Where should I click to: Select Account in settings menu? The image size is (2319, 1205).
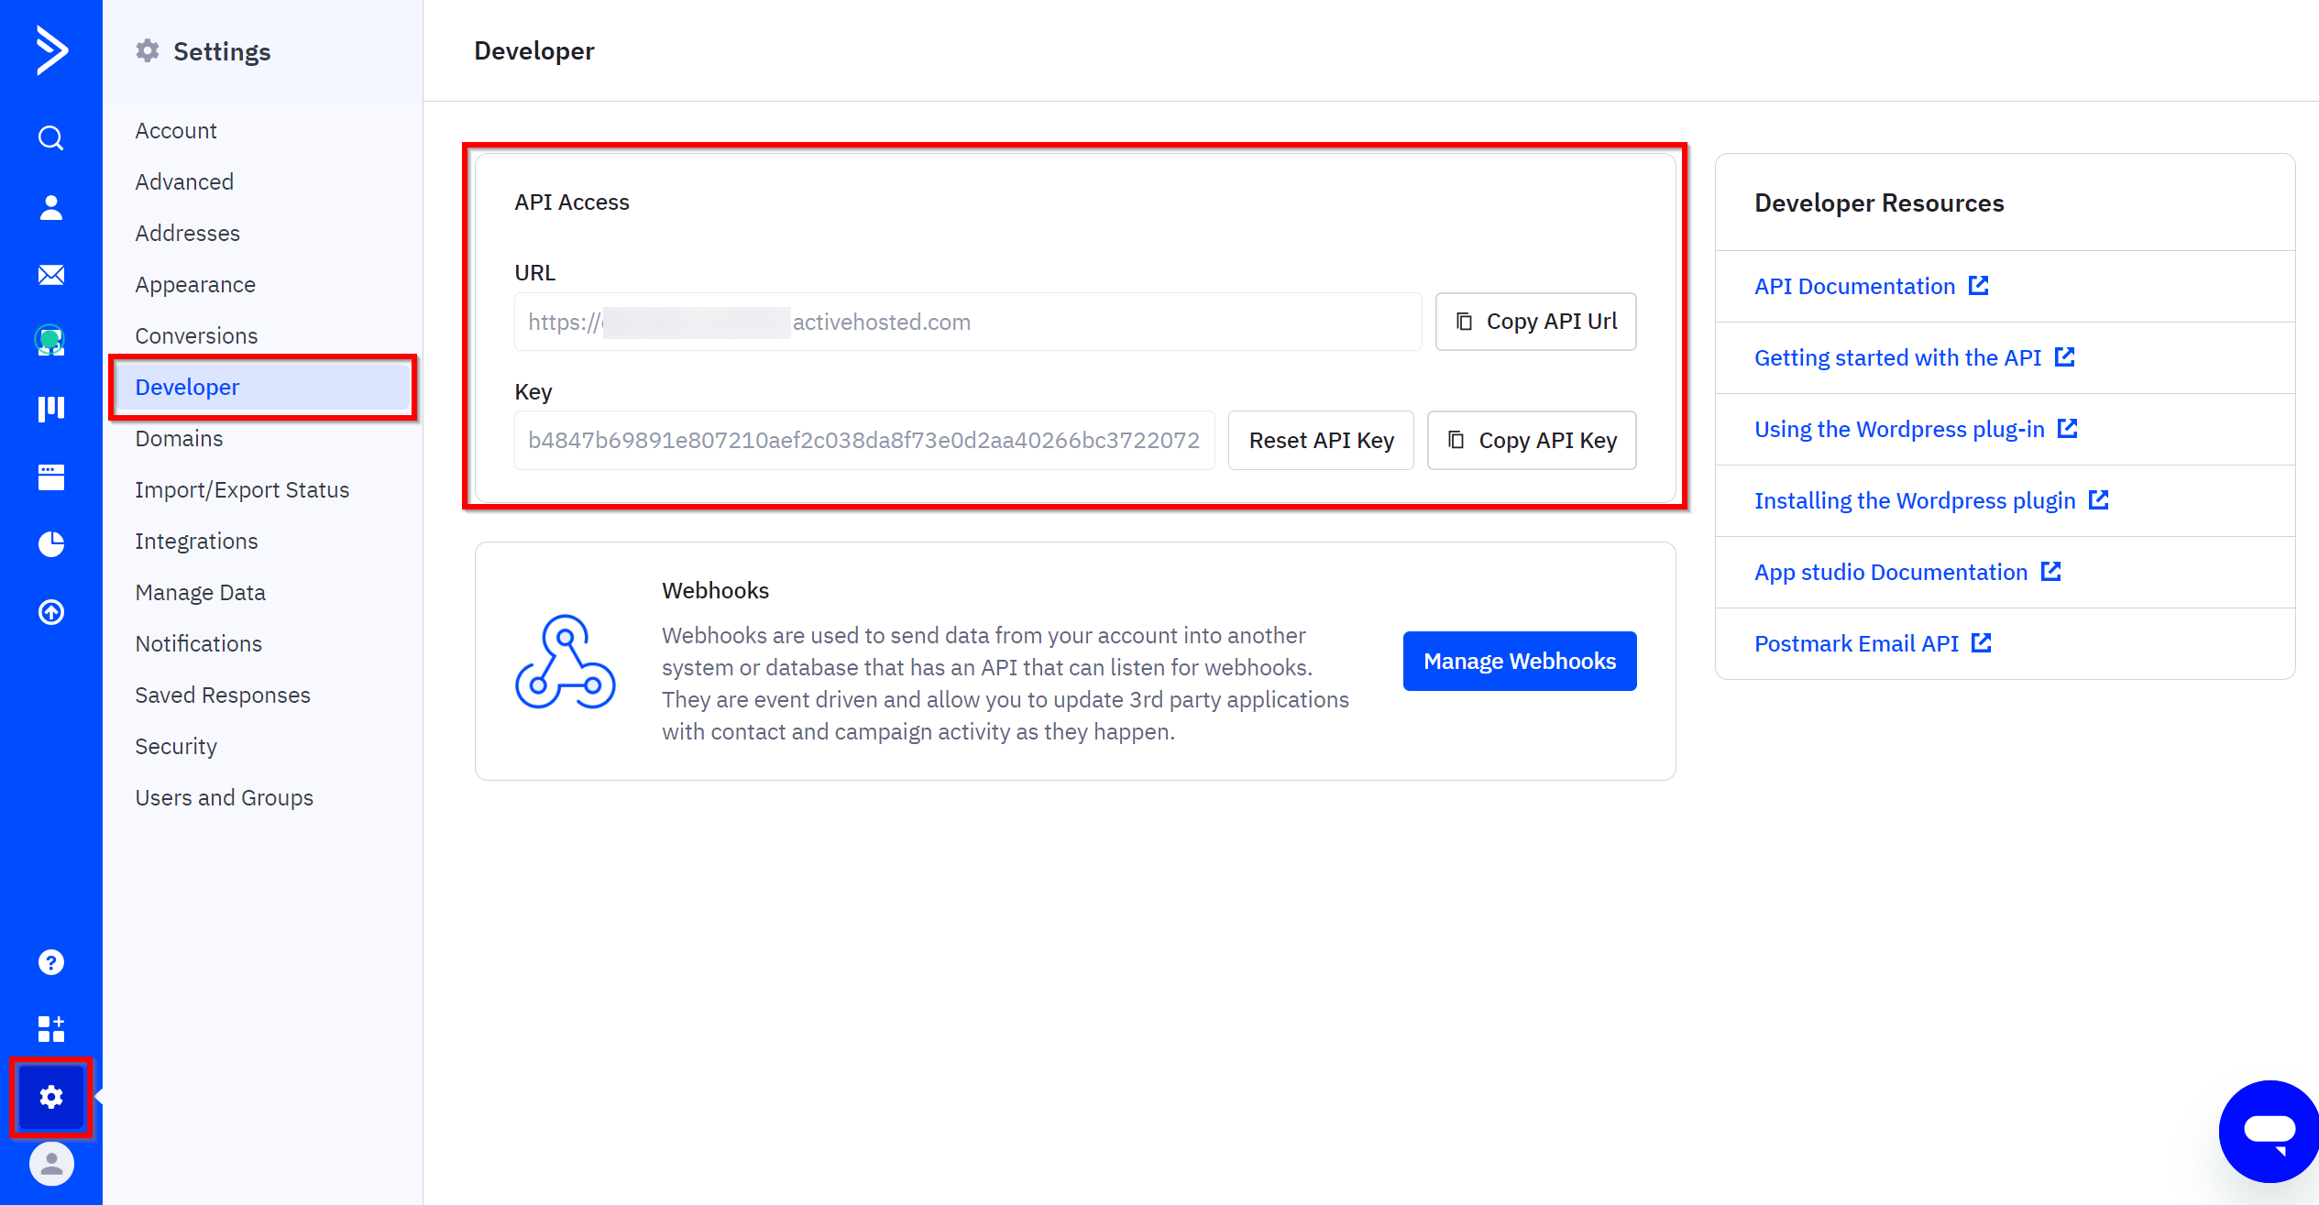point(176,130)
